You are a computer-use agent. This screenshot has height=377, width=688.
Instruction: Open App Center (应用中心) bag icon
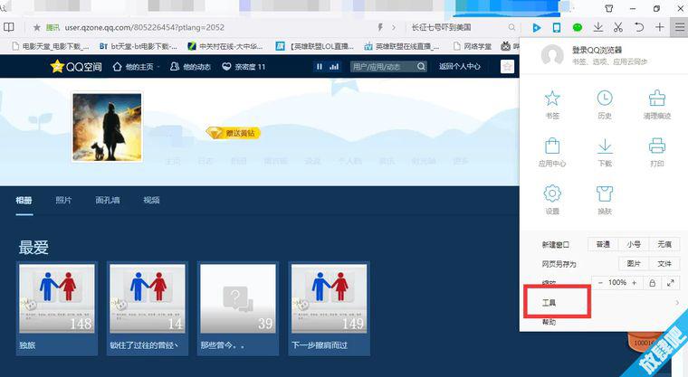click(x=552, y=146)
